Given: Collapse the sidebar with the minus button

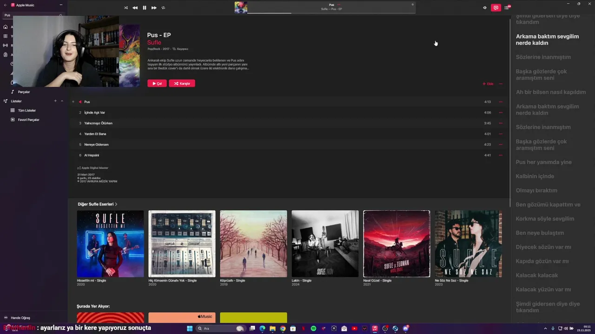Looking at the screenshot, I should coord(61,5).
